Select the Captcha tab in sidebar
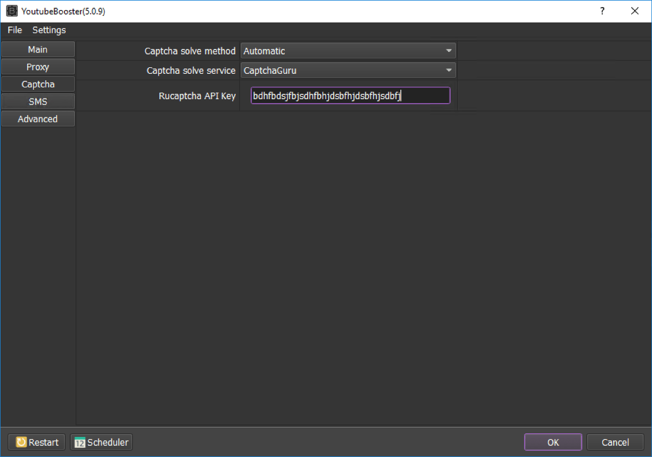Viewport: 652px width, 457px height. click(38, 84)
